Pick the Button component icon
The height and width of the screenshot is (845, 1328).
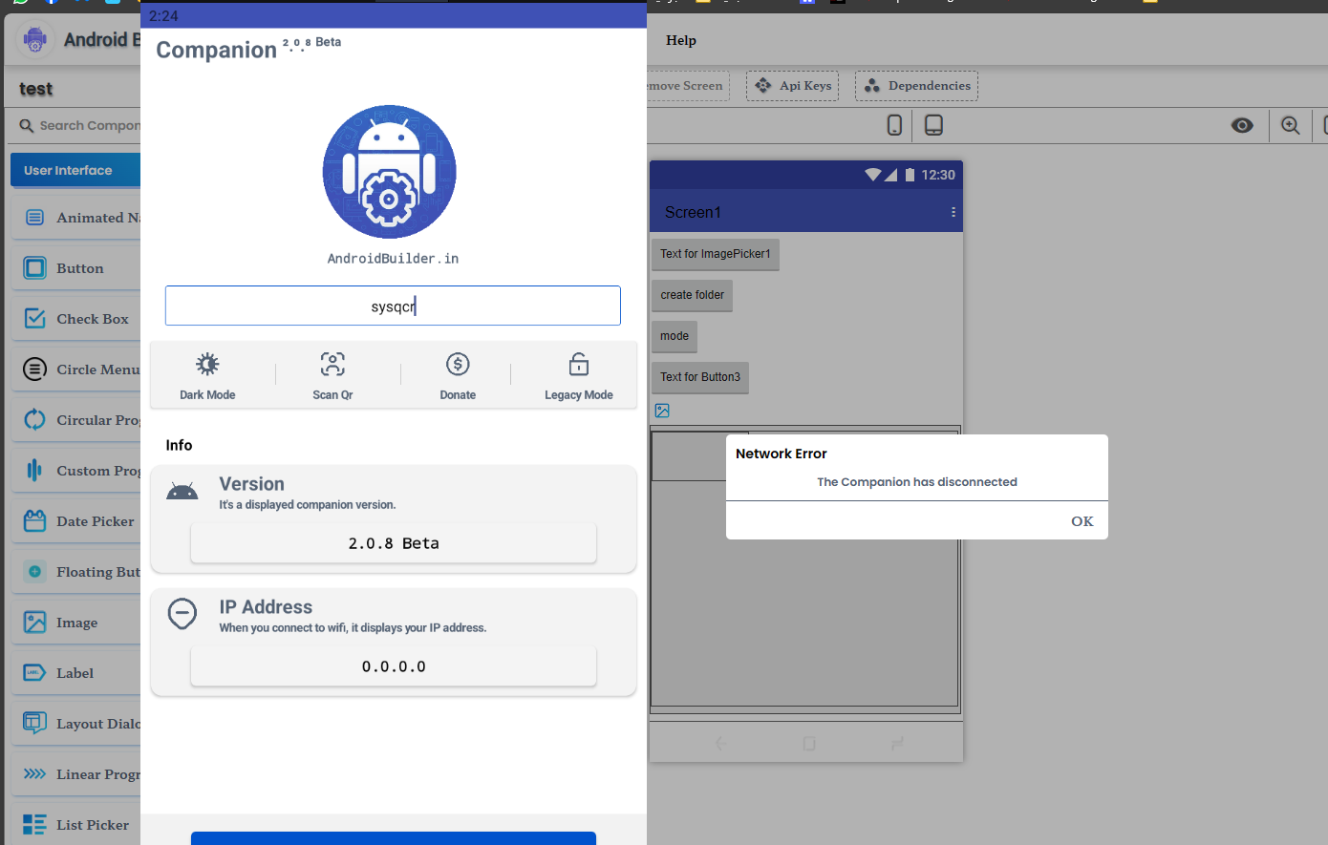(x=34, y=268)
